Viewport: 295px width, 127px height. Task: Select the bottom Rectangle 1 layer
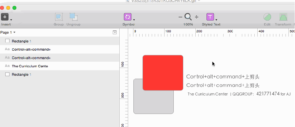pyautogui.click(x=60, y=74)
